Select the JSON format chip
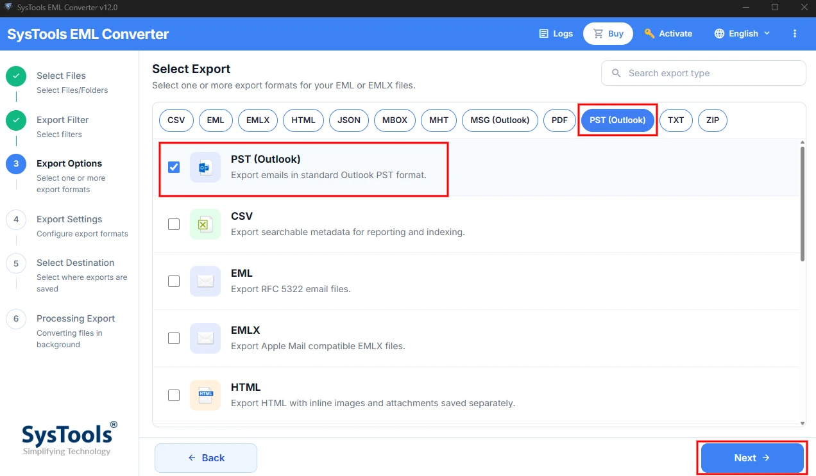This screenshot has height=476, width=816. (x=349, y=120)
